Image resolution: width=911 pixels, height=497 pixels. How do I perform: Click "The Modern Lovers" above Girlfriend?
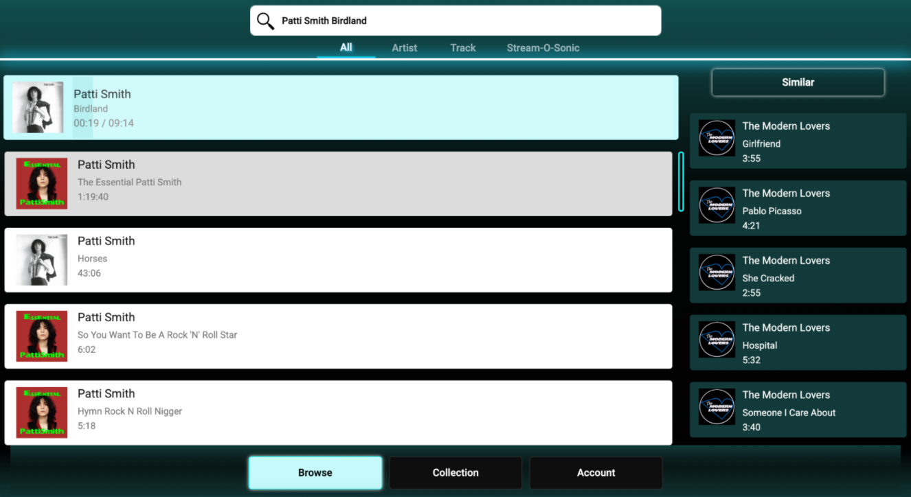point(786,126)
